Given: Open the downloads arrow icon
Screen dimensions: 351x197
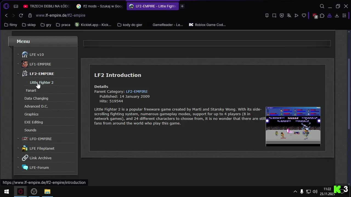Looking at the screenshot, I should (x=337, y=16).
